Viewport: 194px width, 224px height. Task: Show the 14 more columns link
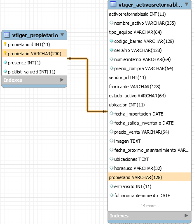tap(150, 206)
